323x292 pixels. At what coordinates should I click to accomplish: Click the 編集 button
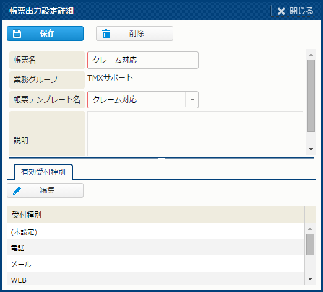tap(45, 190)
